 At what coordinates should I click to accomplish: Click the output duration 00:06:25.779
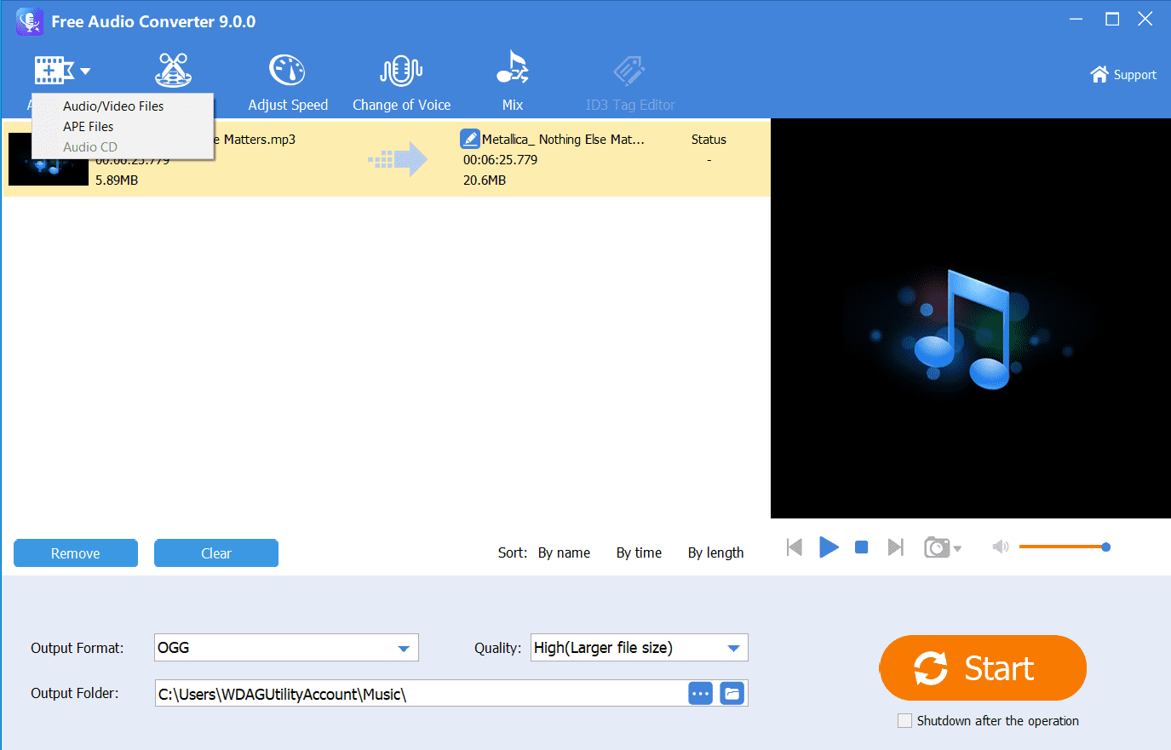(500, 159)
